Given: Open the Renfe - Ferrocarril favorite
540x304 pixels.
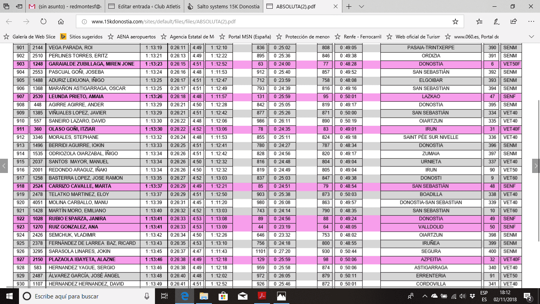Looking at the screenshot, I should [358, 37].
